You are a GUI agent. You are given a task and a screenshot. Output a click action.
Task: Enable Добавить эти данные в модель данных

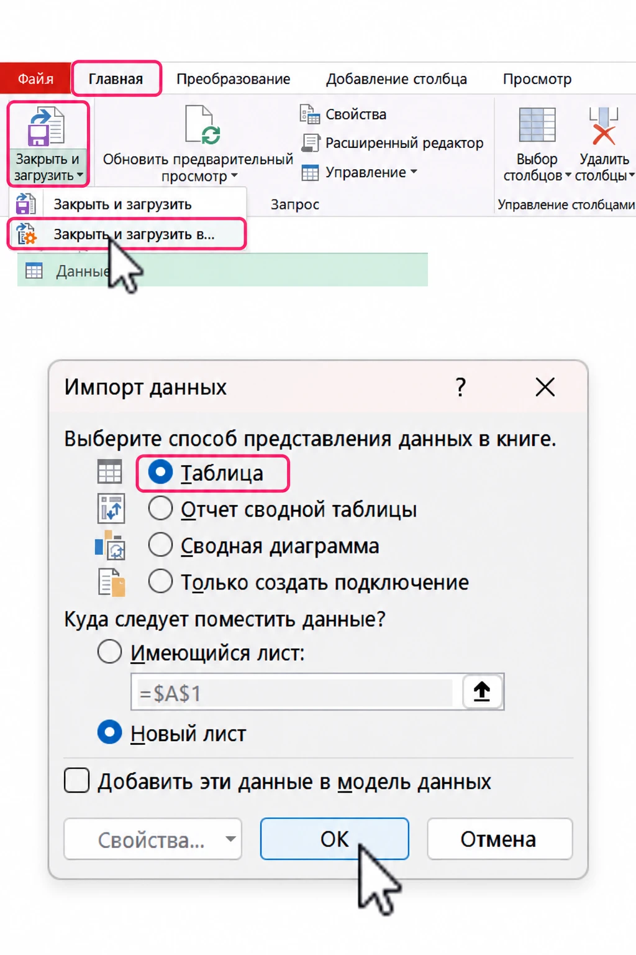pos(76,780)
